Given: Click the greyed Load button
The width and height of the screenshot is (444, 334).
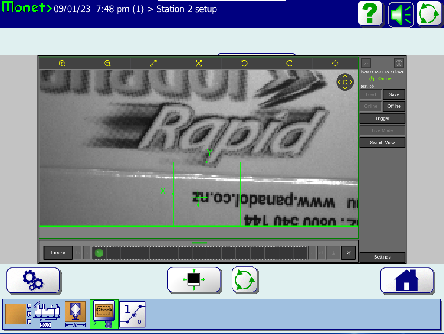Looking at the screenshot, I should click(x=371, y=95).
